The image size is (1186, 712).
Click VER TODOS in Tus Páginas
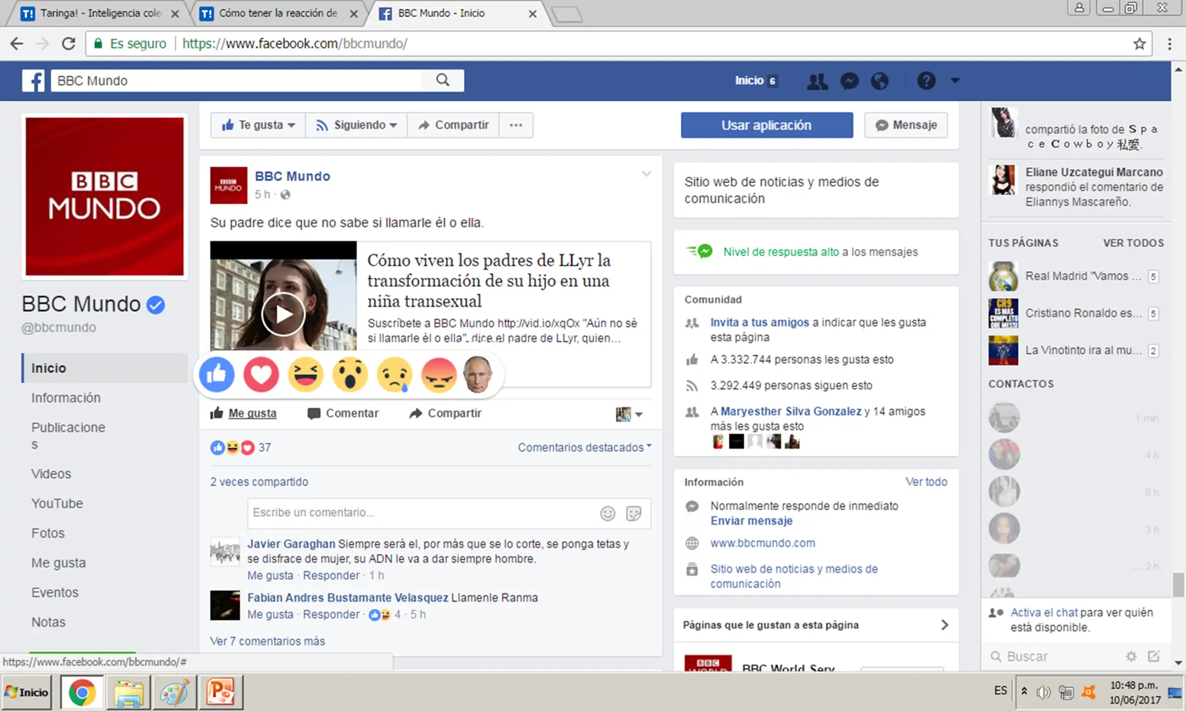click(x=1133, y=243)
